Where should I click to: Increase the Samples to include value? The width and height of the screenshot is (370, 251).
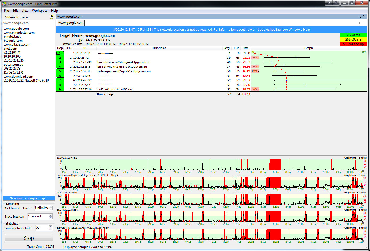[51, 226]
